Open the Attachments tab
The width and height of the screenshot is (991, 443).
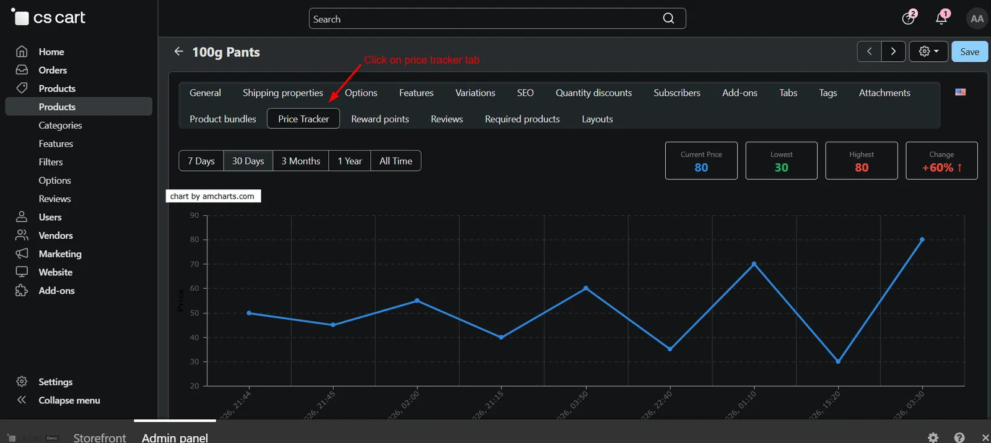(x=884, y=93)
